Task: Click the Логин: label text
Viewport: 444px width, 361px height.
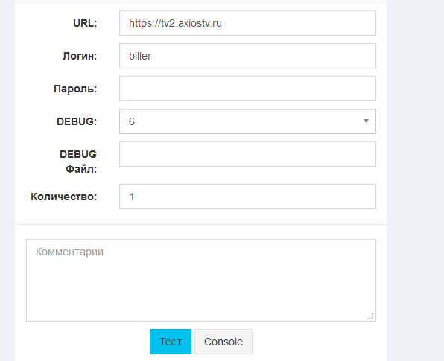Action: (80, 56)
